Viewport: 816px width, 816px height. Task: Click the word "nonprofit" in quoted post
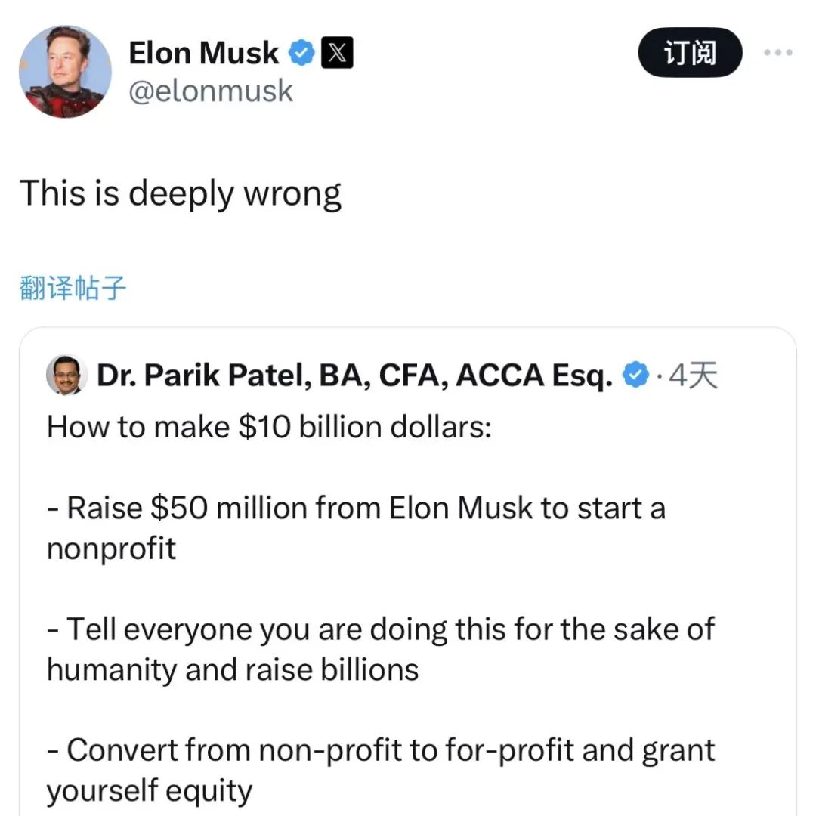pyautogui.click(x=111, y=549)
